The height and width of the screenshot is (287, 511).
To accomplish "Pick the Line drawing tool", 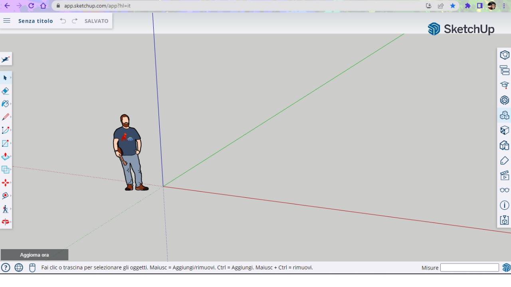I will point(6,117).
